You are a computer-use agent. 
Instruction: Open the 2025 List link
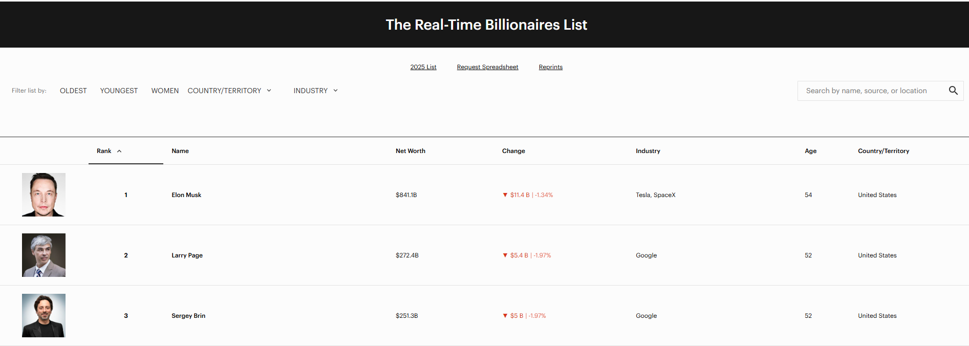(x=423, y=67)
